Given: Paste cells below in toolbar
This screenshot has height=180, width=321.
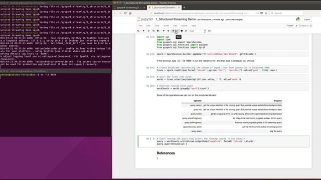Looking at the screenshot, I should click(158, 31).
